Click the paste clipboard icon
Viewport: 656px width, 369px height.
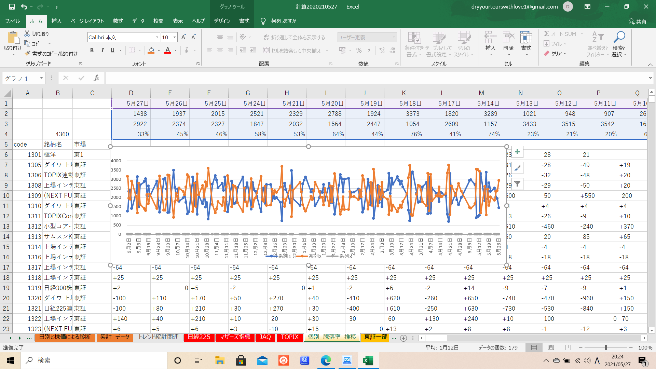pos(13,38)
